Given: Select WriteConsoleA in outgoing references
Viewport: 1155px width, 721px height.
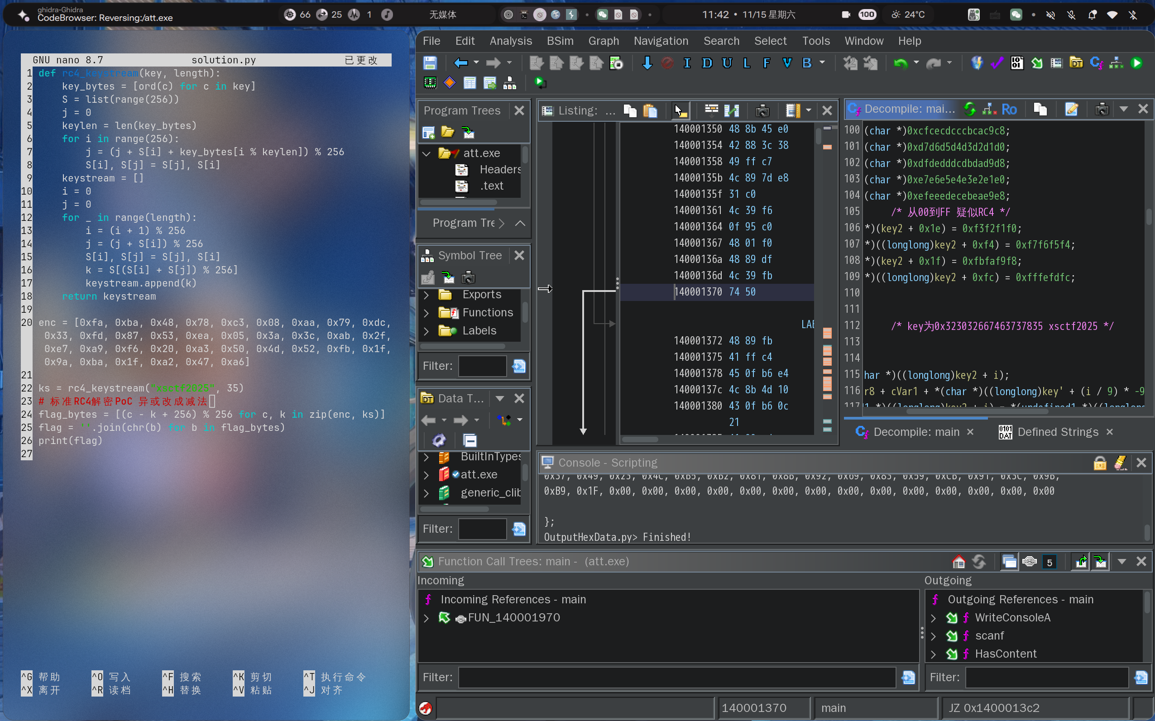Looking at the screenshot, I should (x=1012, y=618).
